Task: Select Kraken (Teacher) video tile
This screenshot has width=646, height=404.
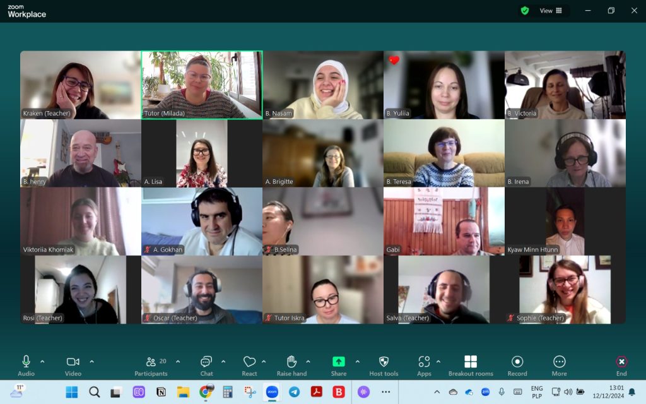Action: click(x=80, y=85)
